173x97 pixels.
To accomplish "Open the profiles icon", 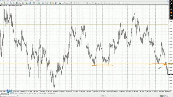I will click(43, 3).
